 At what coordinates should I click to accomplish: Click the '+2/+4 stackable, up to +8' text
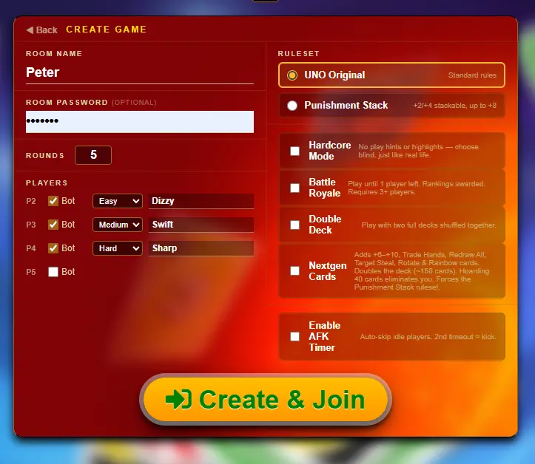click(455, 106)
